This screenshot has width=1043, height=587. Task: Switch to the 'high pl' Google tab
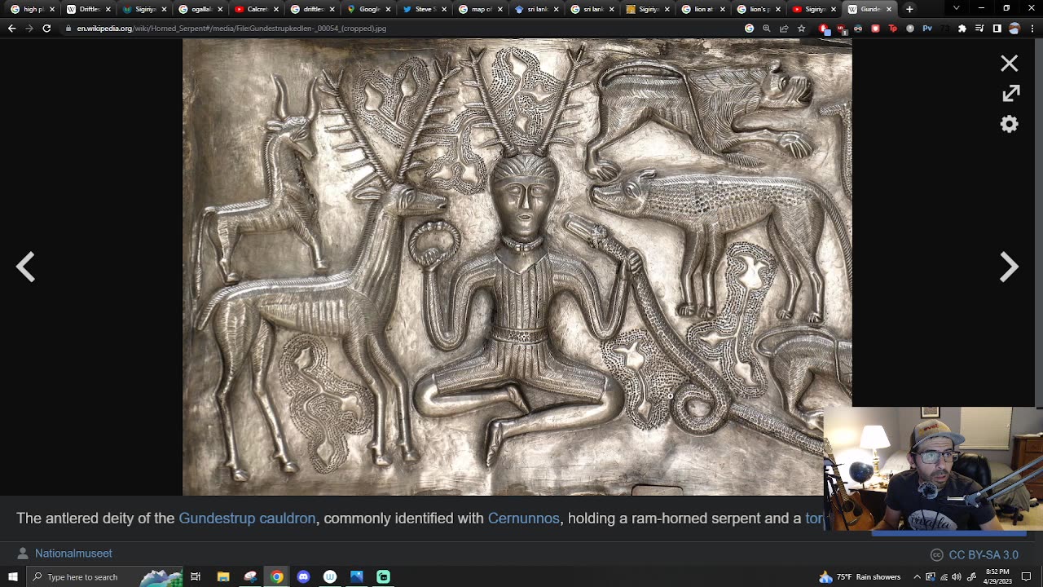pos(33,9)
